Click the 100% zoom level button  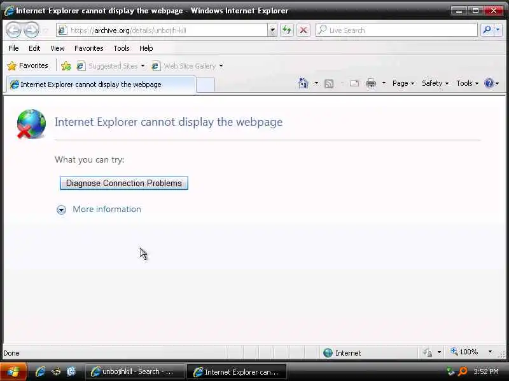click(464, 352)
